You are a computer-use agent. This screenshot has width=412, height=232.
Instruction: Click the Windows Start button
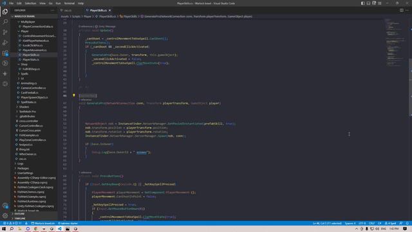click(4, 229)
